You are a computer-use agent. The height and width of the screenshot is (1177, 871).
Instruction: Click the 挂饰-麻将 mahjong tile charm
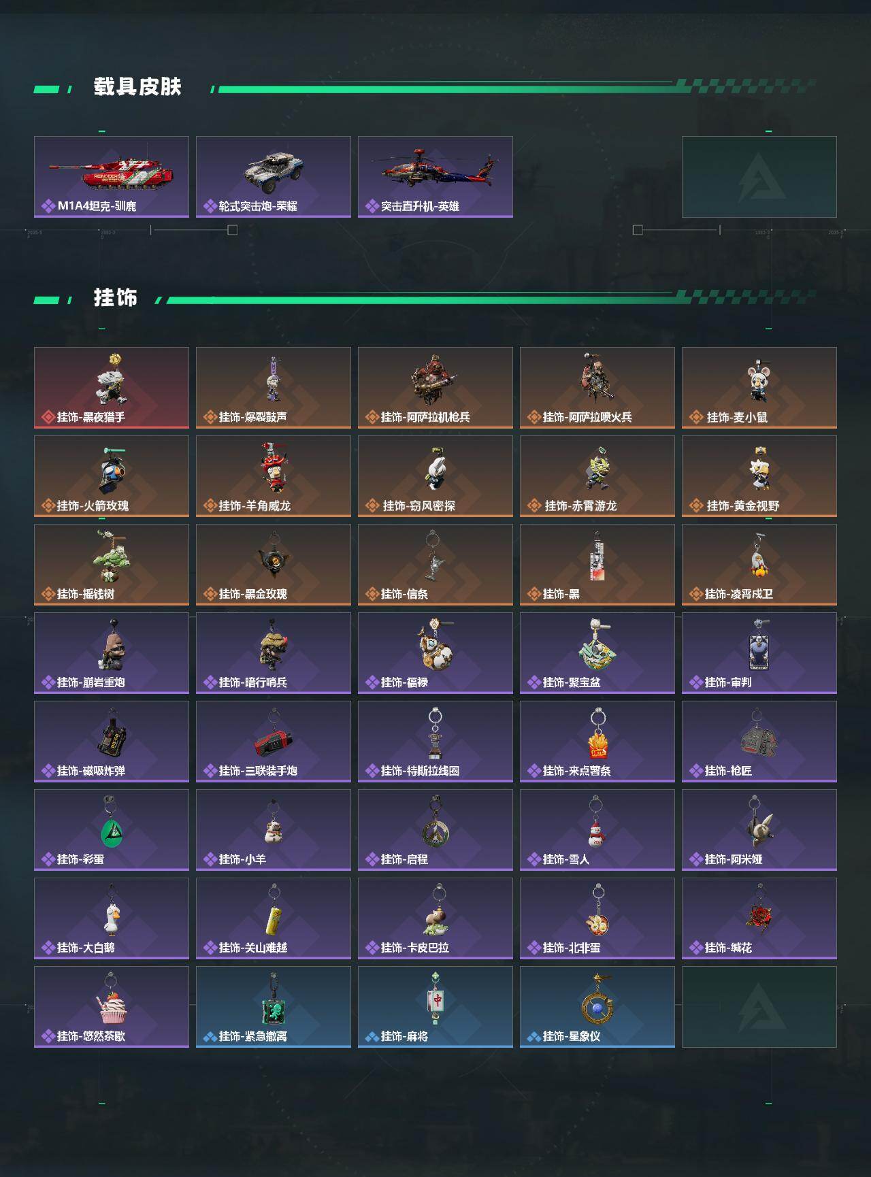pyautogui.click(x=435, y=1007)
